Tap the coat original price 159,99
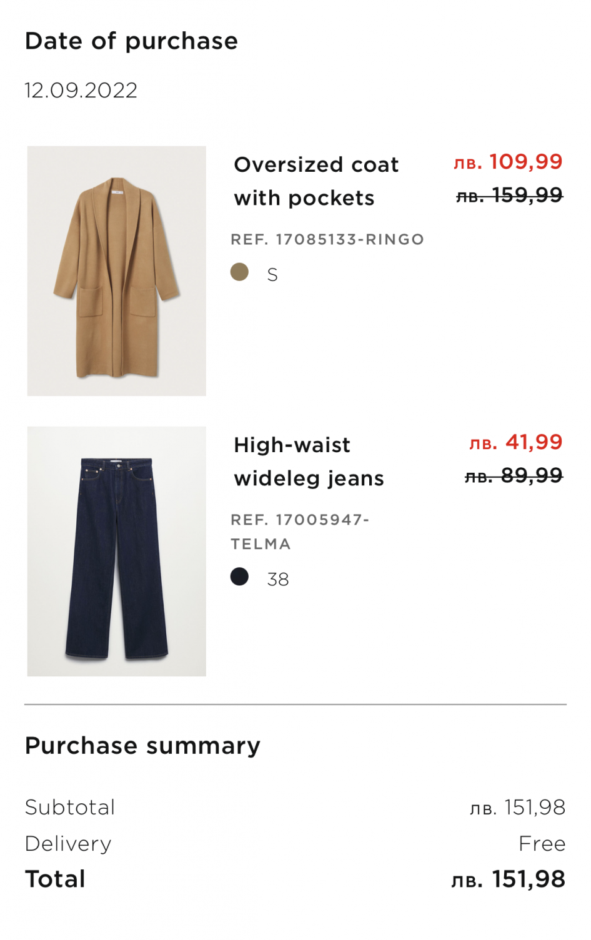 pos(509,195)
